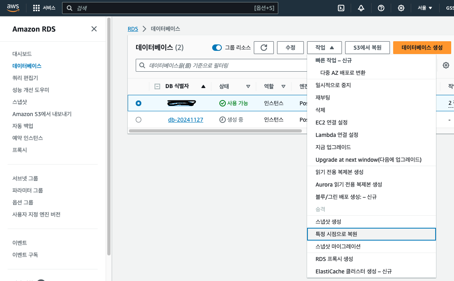Choose EC2 연결 설정 menu item

coord(372,122)
